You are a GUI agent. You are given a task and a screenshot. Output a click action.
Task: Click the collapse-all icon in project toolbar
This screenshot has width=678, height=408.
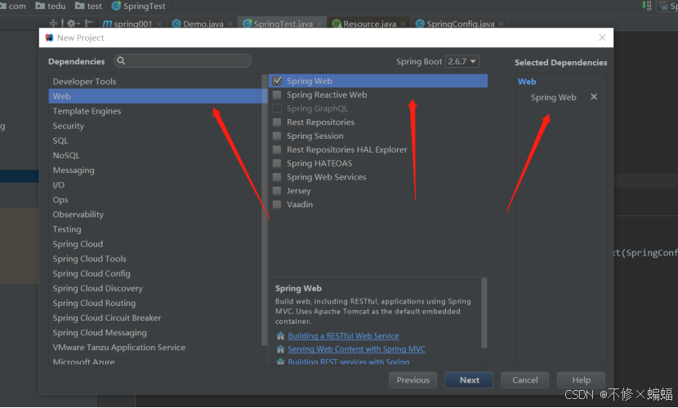[x=54, y=24]
